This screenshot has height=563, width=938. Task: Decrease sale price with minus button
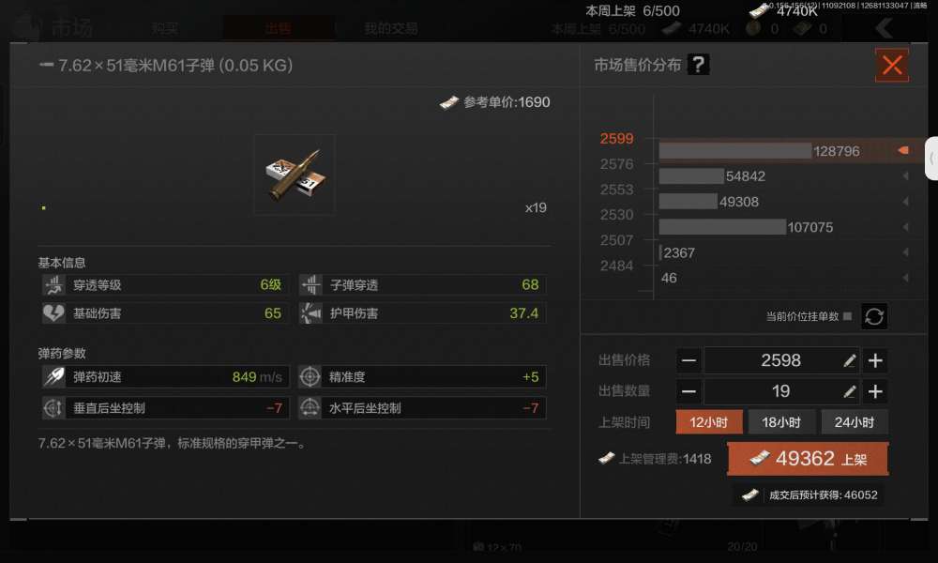click(688, 360)
